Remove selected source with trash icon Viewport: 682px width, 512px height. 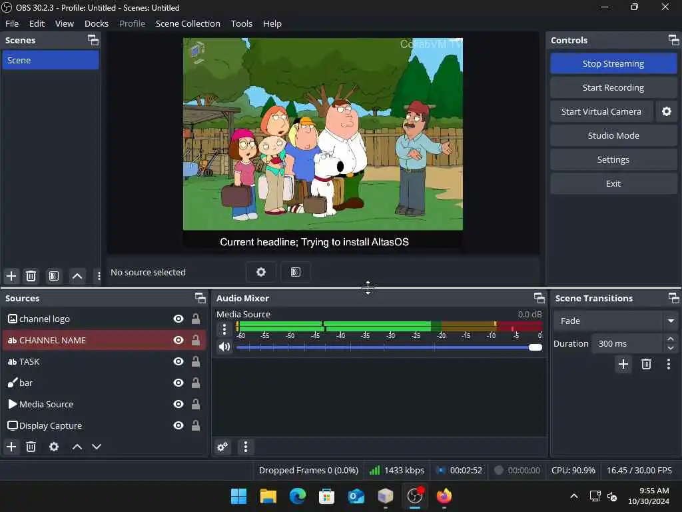point(31,447)
